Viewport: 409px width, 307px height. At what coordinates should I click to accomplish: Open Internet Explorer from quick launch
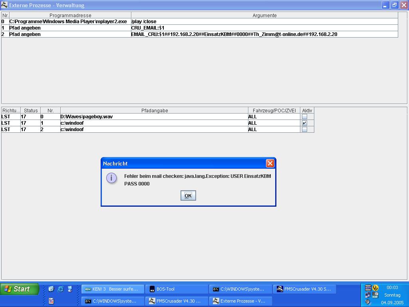(x=61, y=289)
